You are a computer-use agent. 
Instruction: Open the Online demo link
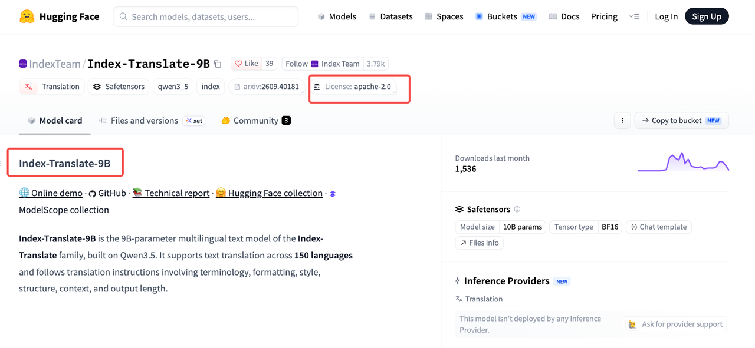(51, 193)
